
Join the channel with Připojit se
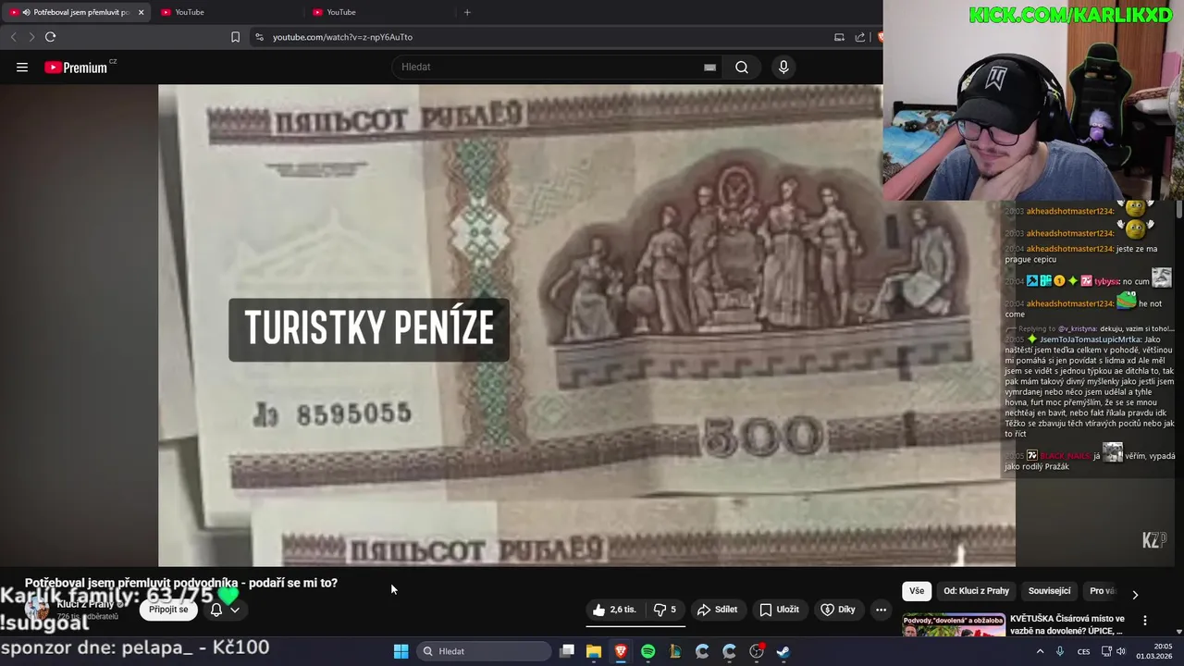[x=168, y=610]
